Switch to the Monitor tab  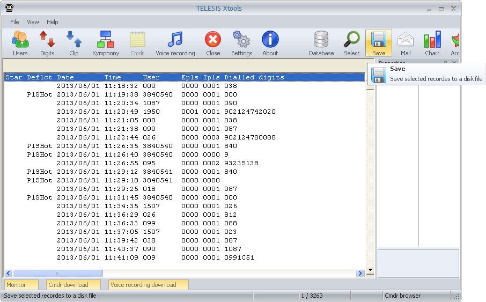tap(21, 285)
